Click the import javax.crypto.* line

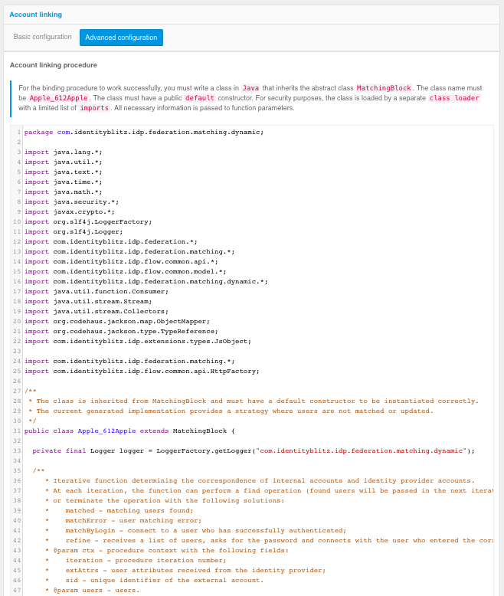(x=70, y=211)
